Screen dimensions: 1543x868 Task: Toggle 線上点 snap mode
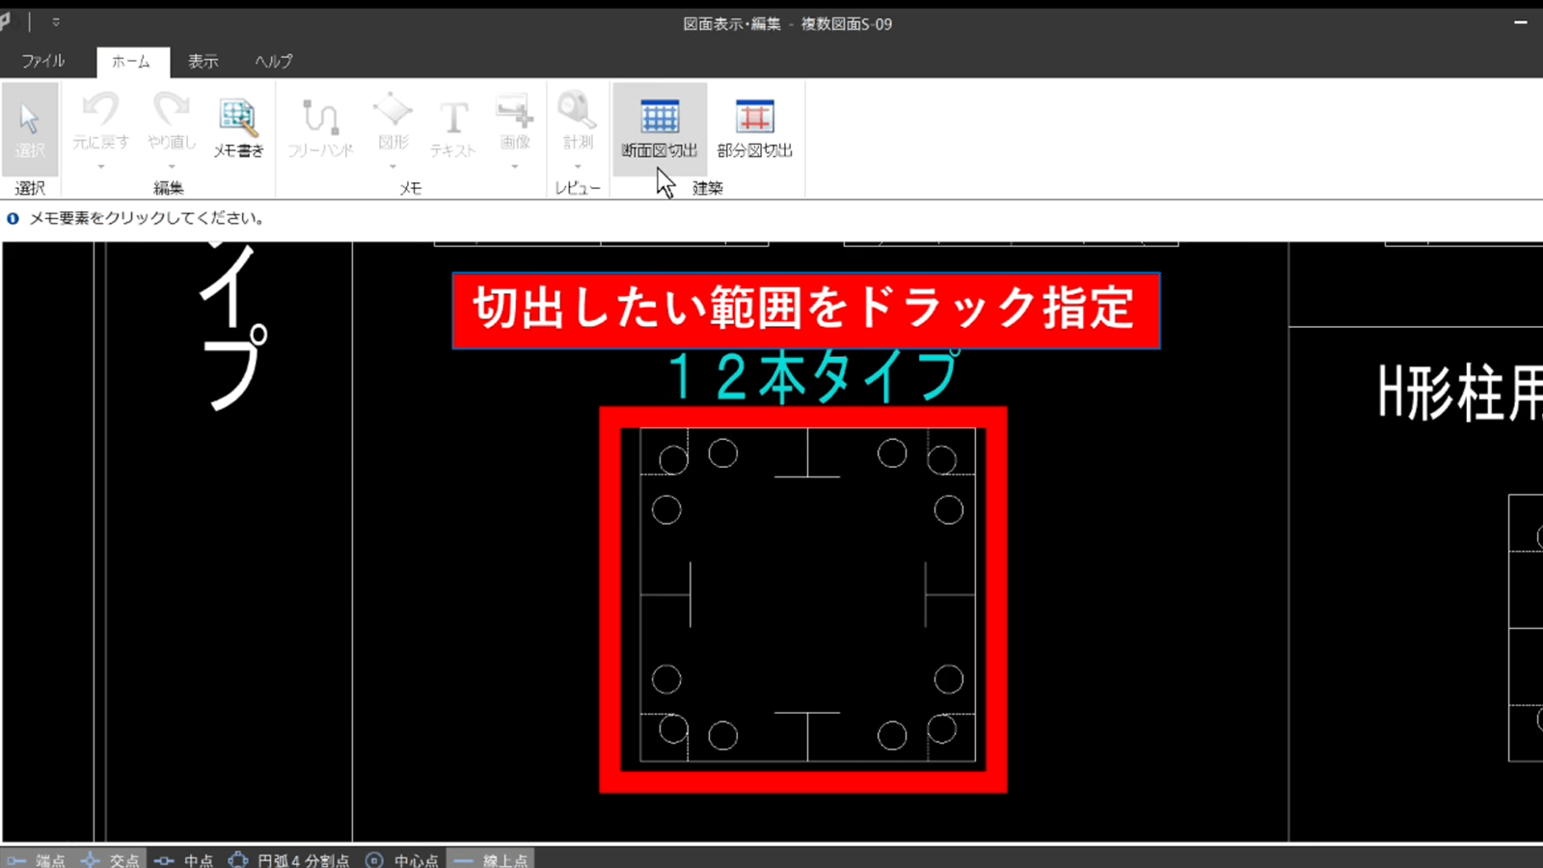click(x=491, y=859)
